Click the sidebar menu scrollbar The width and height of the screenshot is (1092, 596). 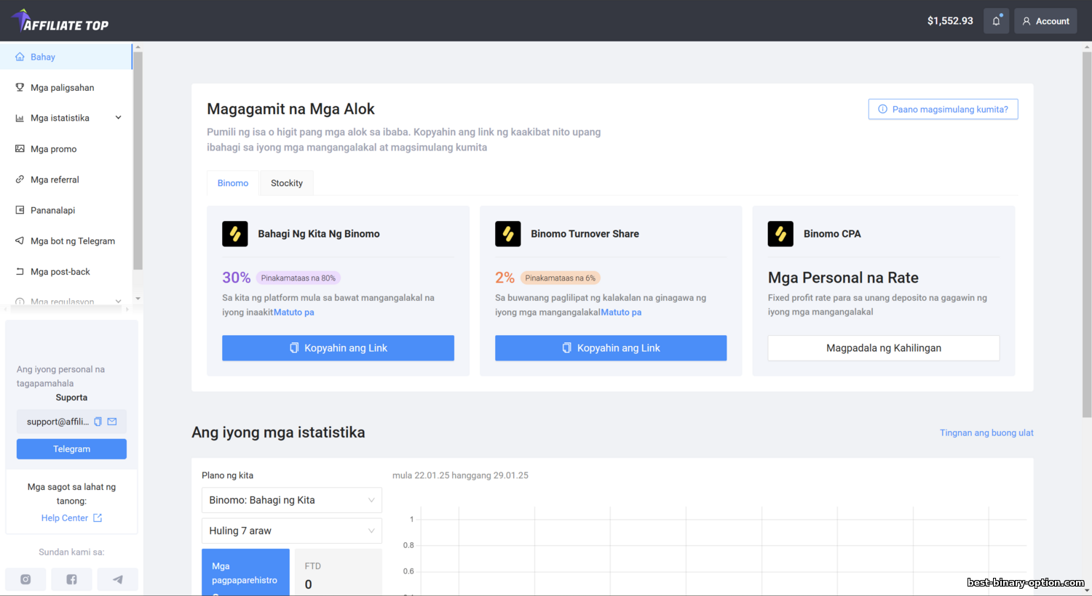pos(138,160)
